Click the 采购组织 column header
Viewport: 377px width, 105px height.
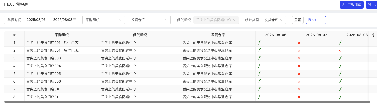coord(62,35)
